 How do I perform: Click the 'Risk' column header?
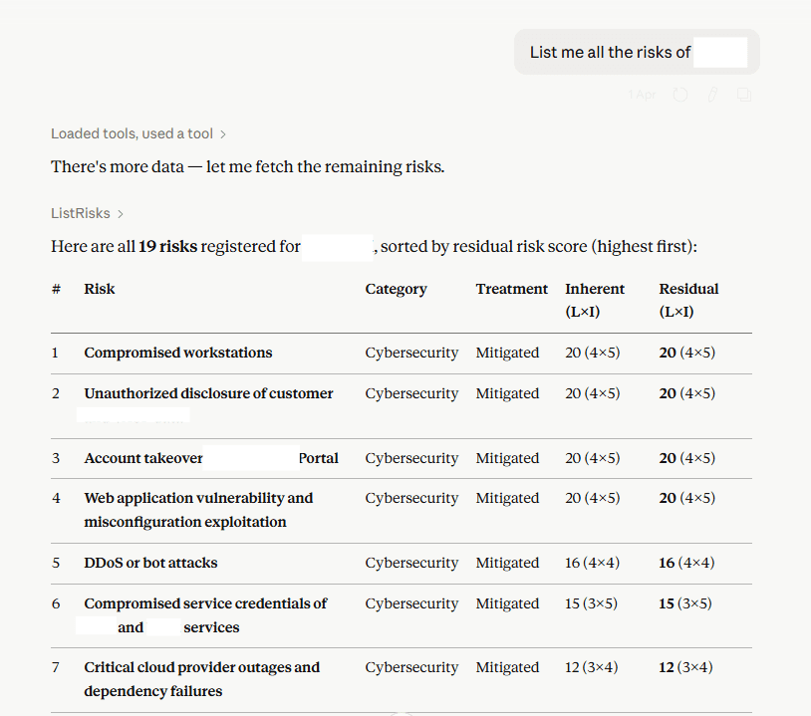click(100, 289)
